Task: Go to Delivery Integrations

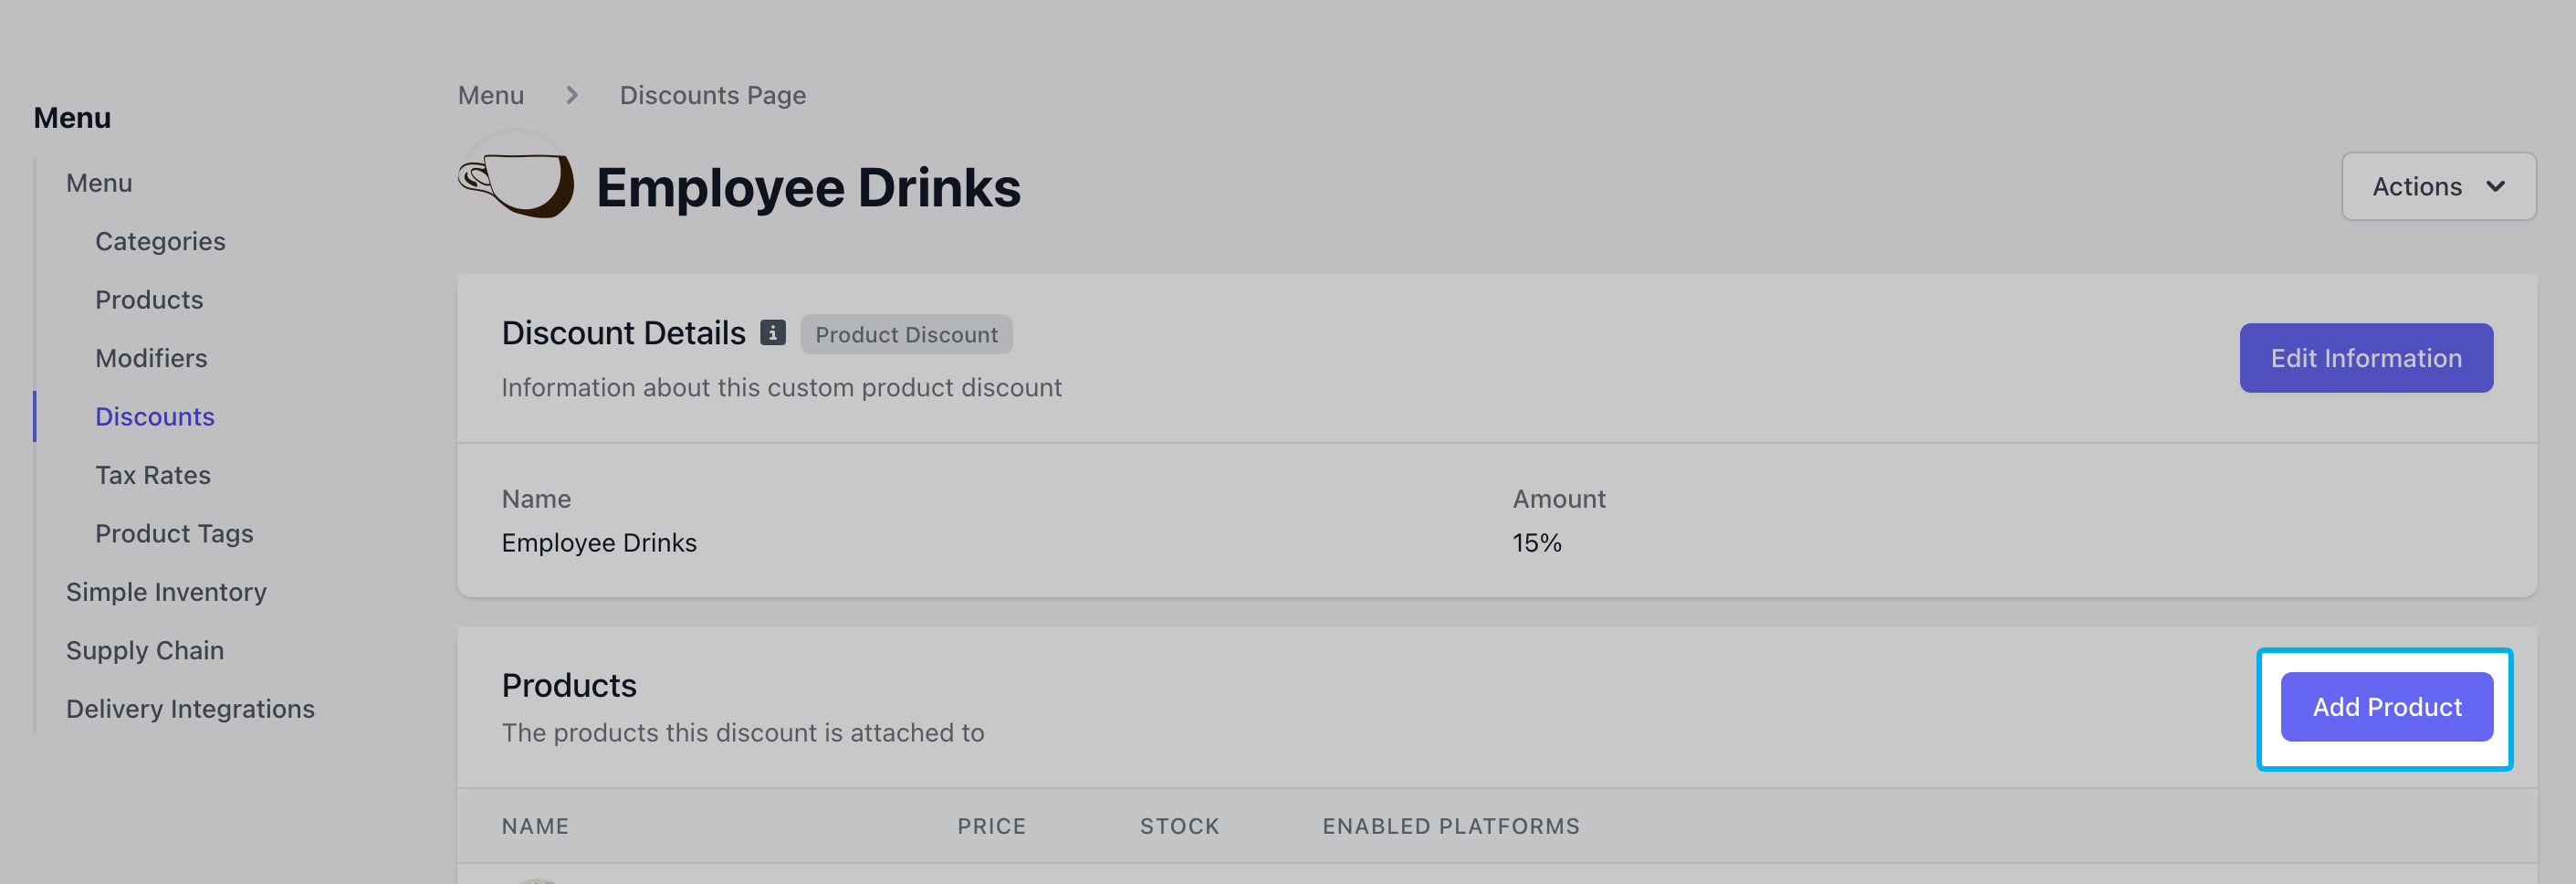Action: 190,709
